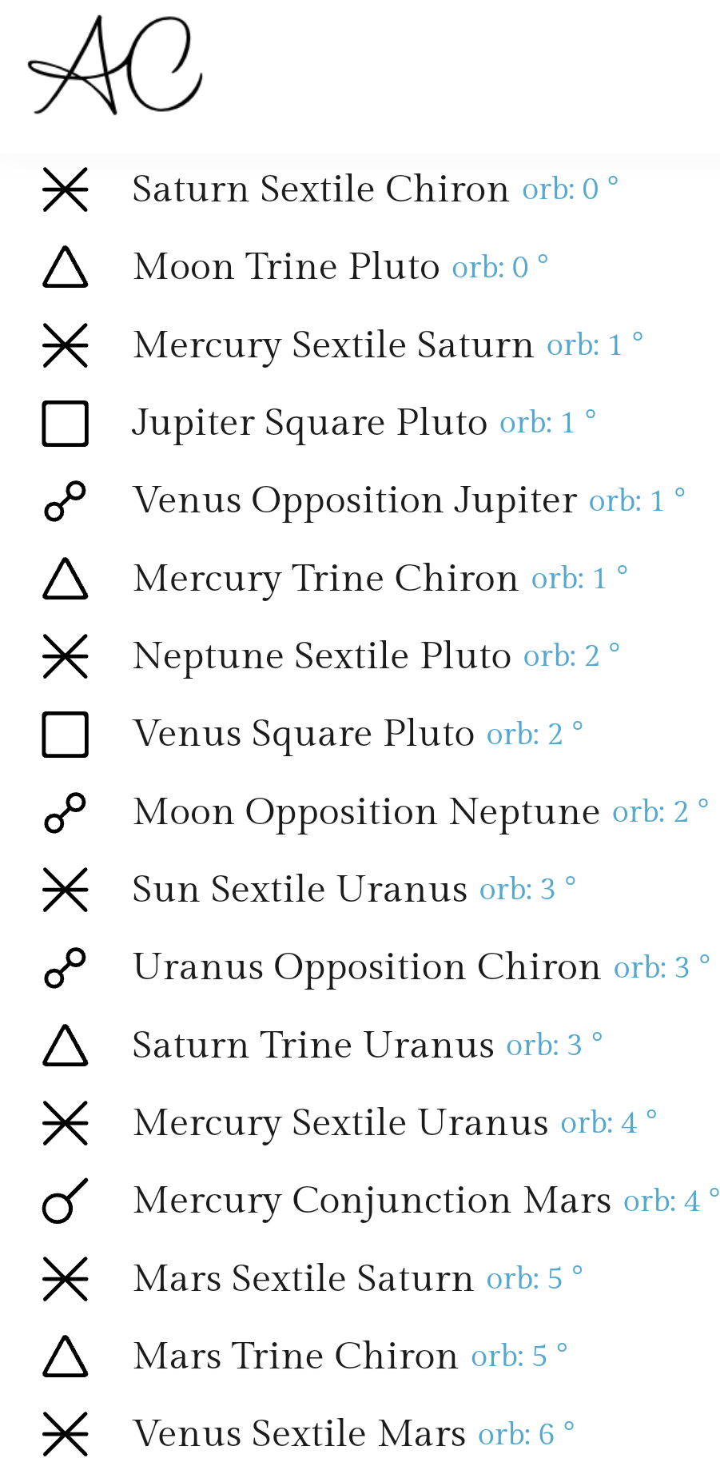Viewport: 720px width, 1462px height.
Task: Click Mars Sextile Saturn text
Action: (304, 1278)
